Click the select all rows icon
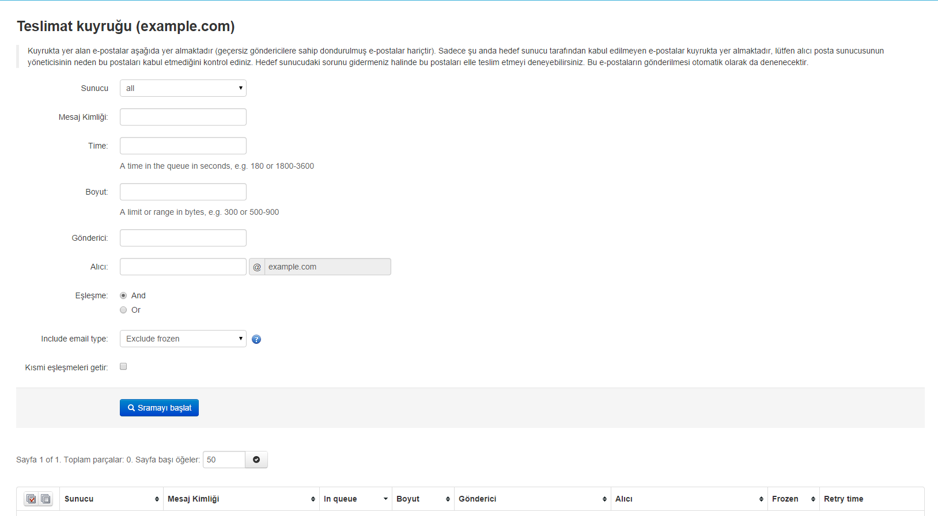 [x=31, y=499]
